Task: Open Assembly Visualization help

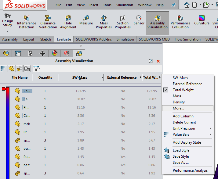Action: click(151, 61)
